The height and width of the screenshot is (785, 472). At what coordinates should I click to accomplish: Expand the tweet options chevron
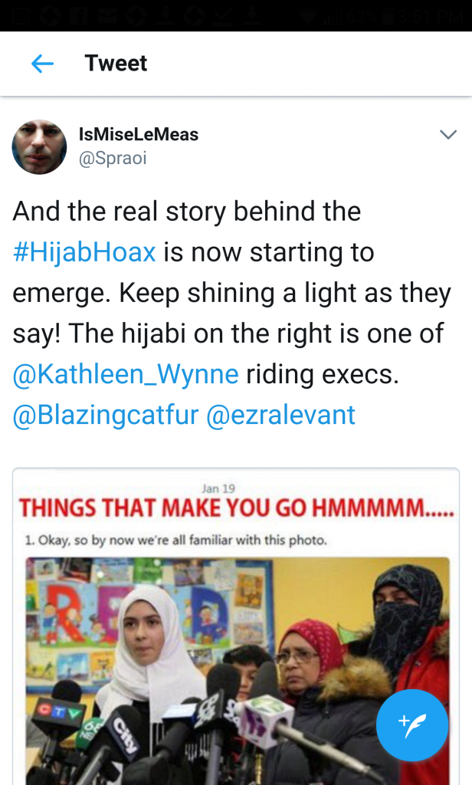[x=447, y=135]
